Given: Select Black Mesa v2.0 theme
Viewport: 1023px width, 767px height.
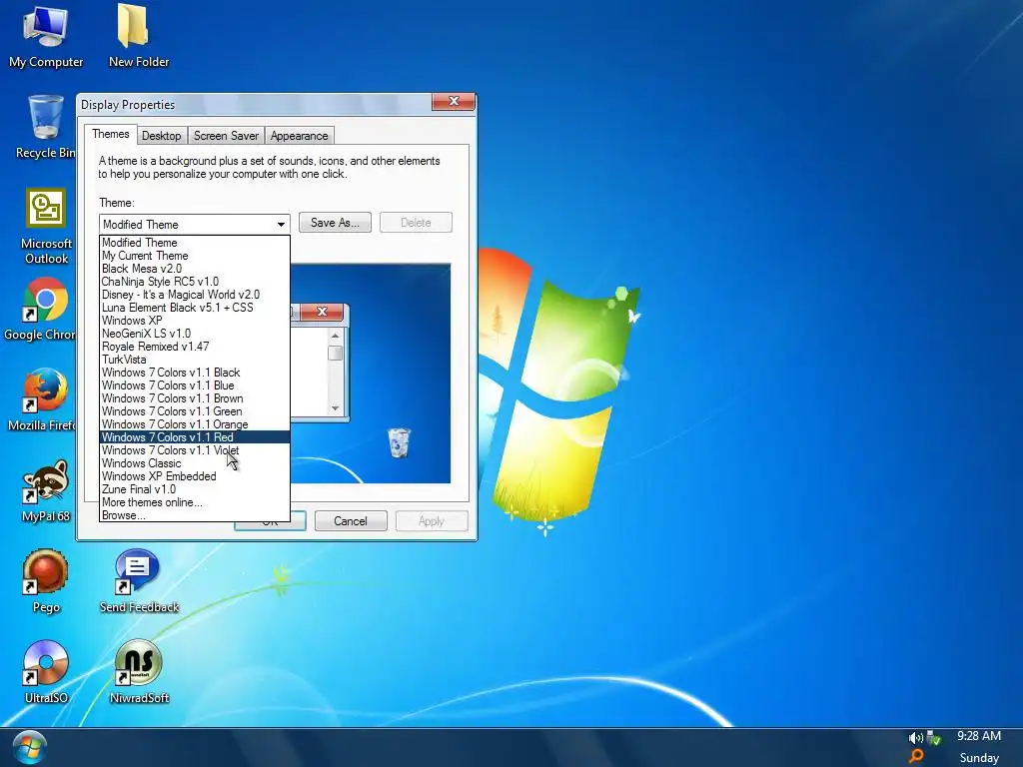Looking at the screenshot, I should tap(195, 269).
